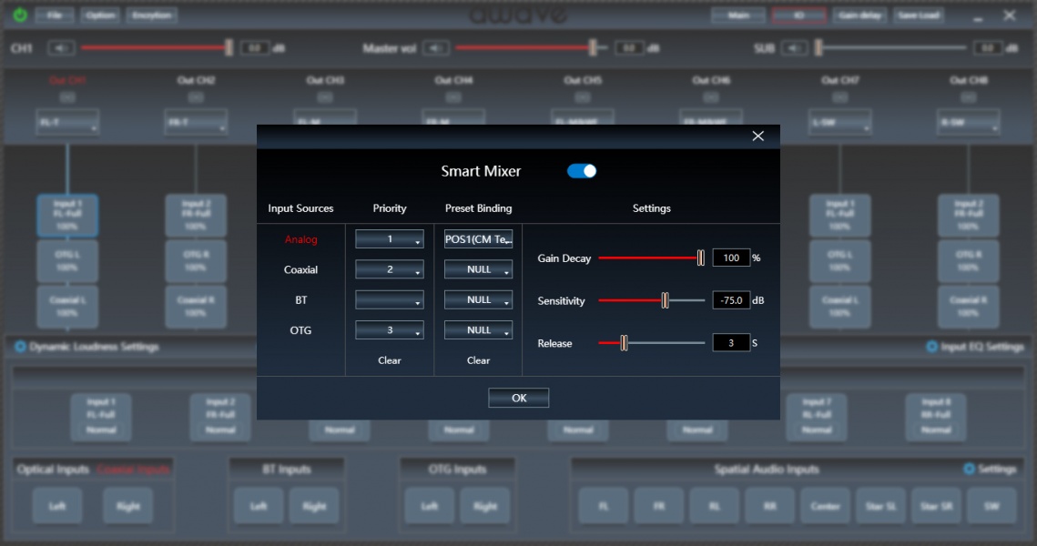Open Coaxial preset binding NULL dropdown
The image size is (1037, 546).
click(478, 269)
